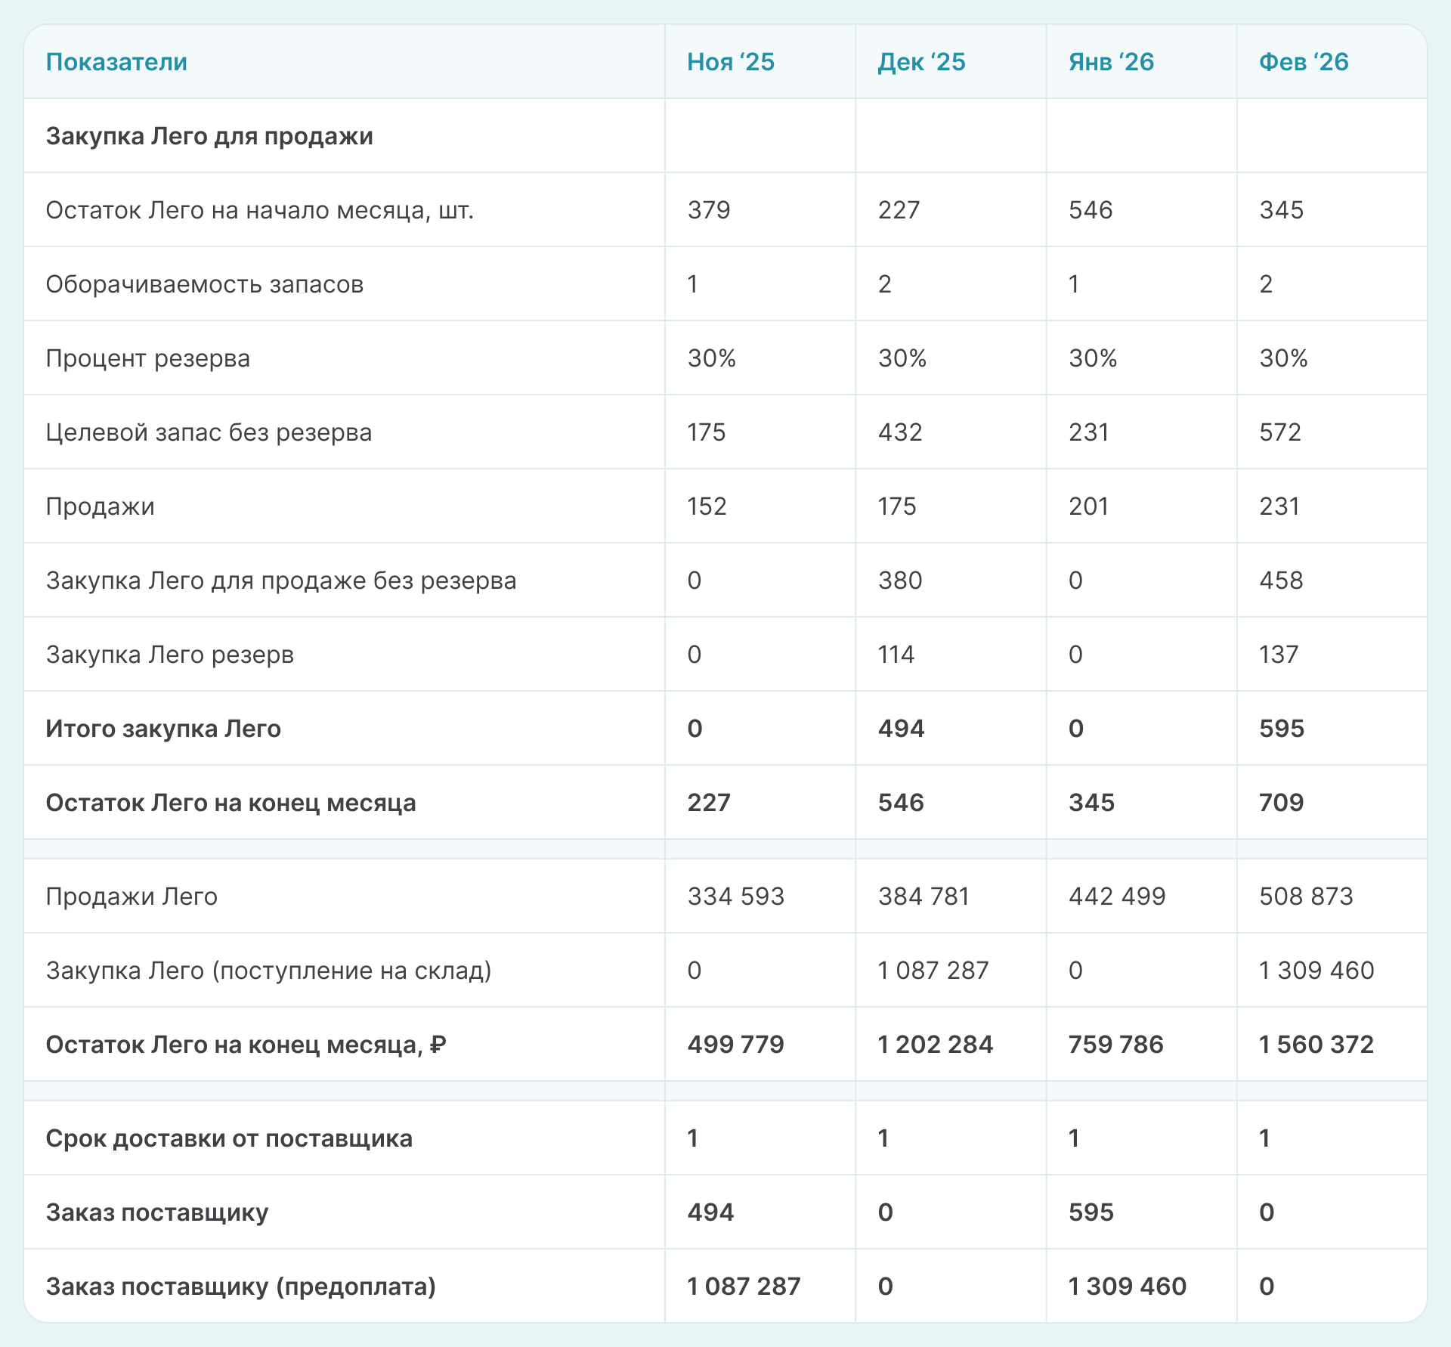This screenshot has height=1347, width=1451.
Task: Click the value 334 593 in Продажи Лего
Action: tap(735, 896)
